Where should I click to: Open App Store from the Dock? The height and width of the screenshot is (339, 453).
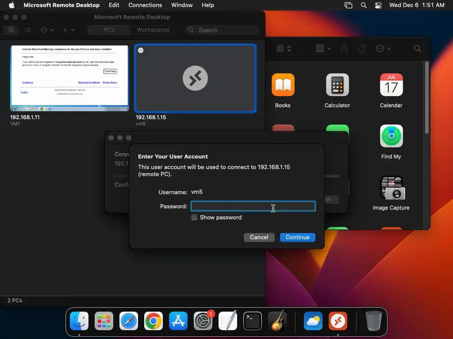pos(178,321)
